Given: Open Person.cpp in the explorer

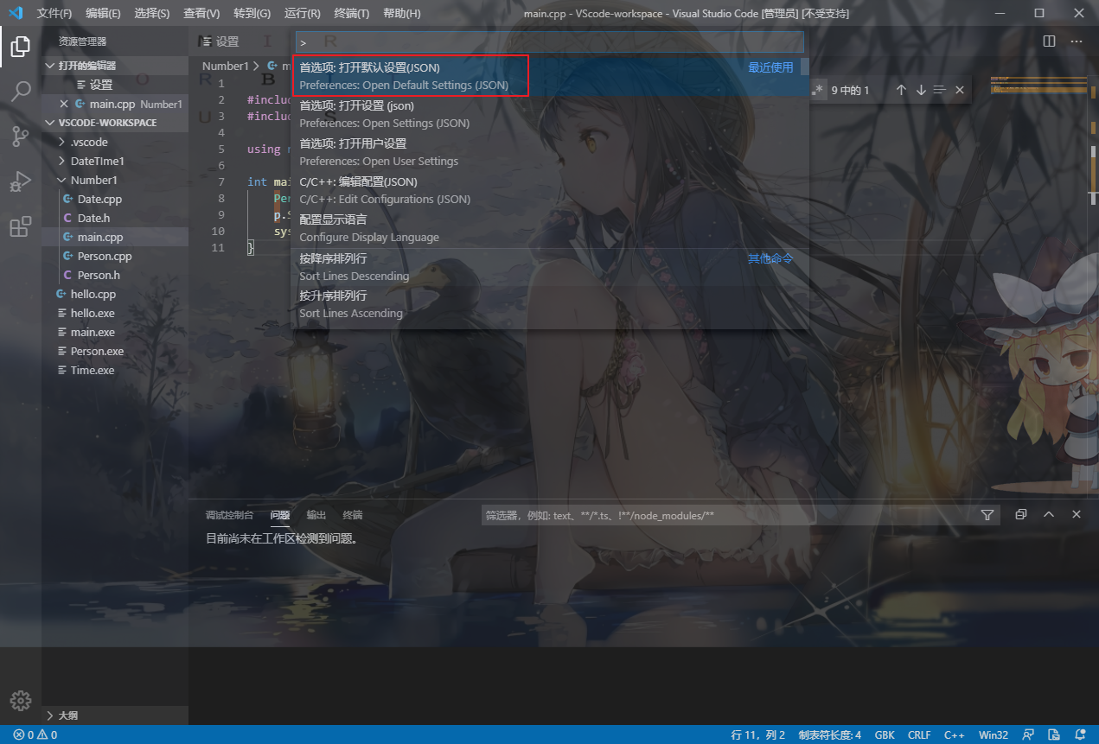Looking at the screenshot, I should (115, 256).
